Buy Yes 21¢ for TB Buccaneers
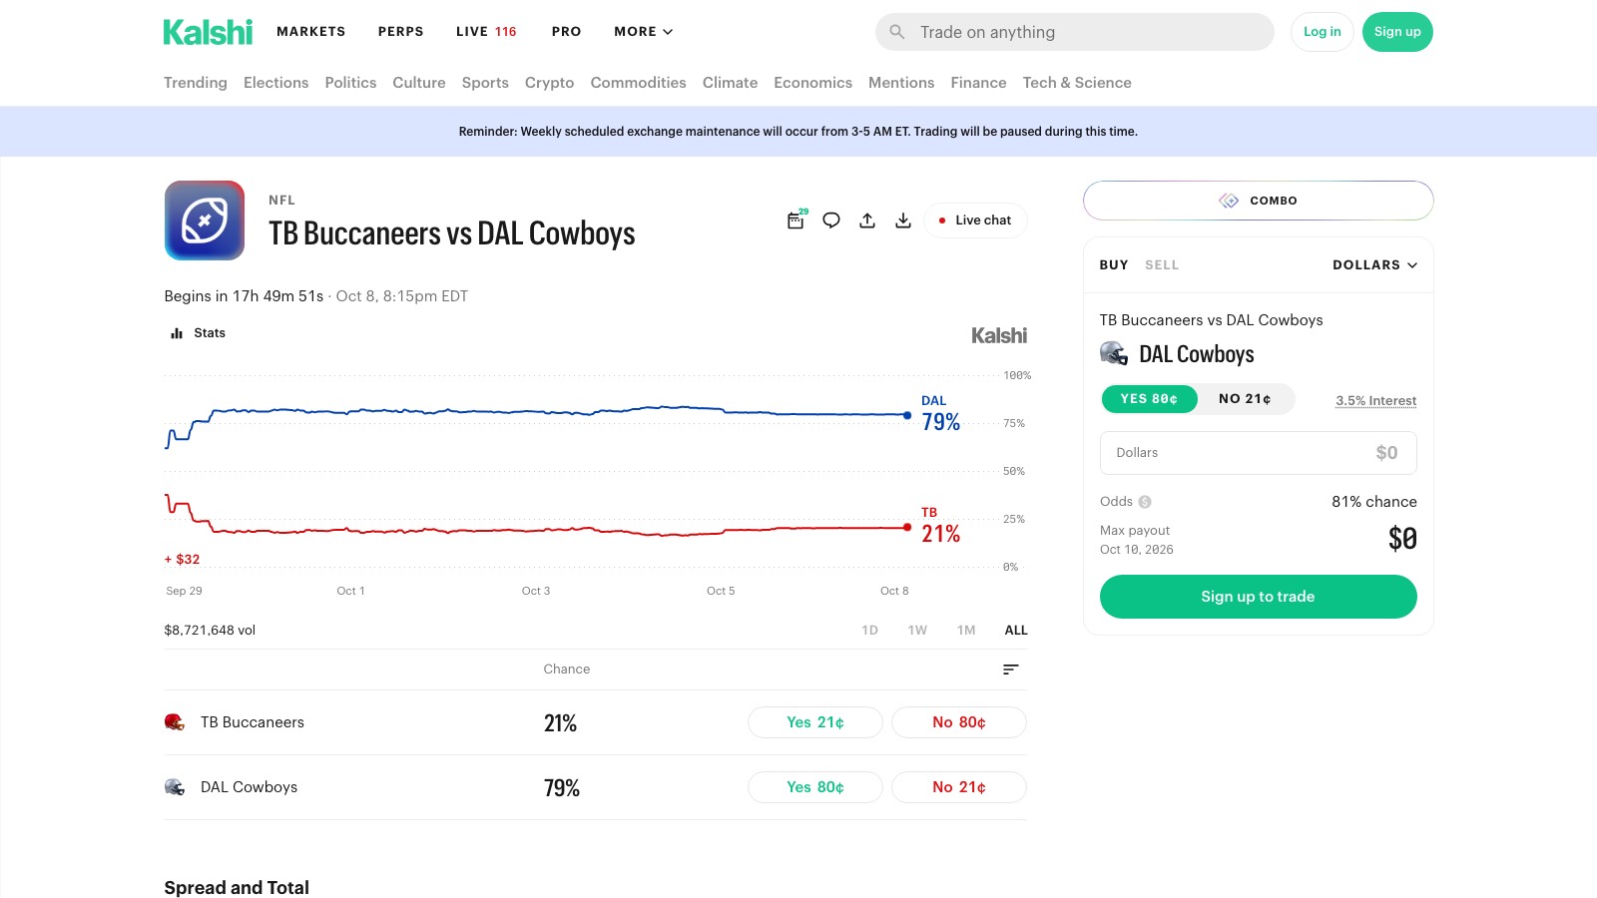The height and width of the screenshot is (898, 1597). coord(815,722)
